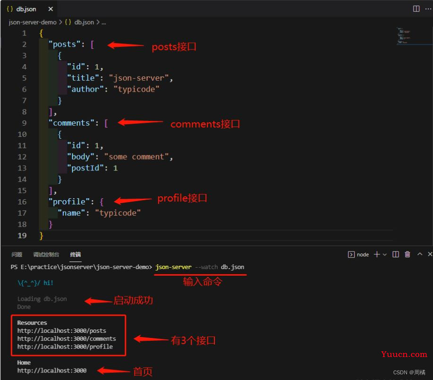Click the JSON braces icon in the breadcrumb
This screenshot has height=380, width=433.
pyautogui.click(x=68, y=22)
